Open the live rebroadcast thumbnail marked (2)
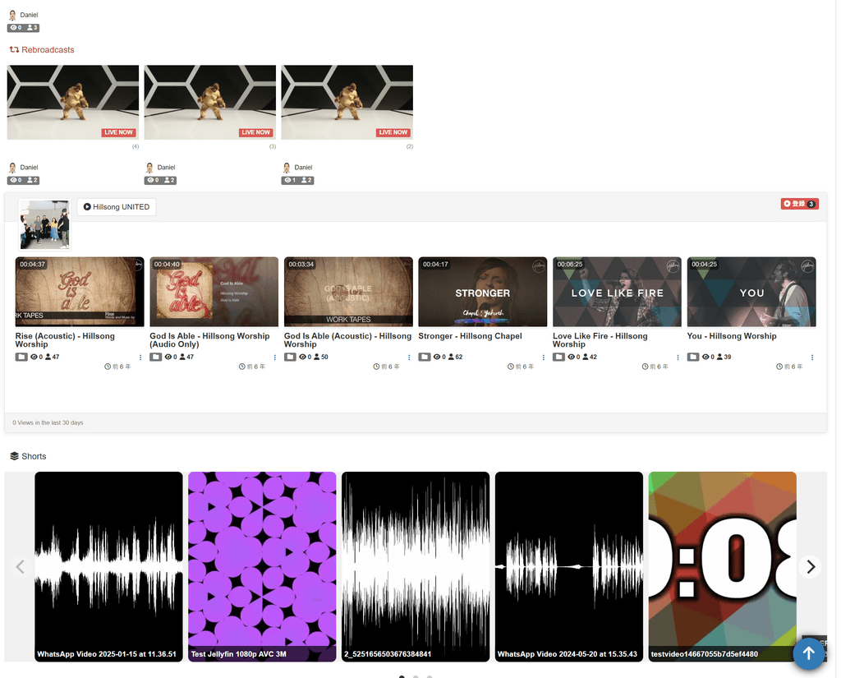841x678 pixels. (x=347, y=103)
